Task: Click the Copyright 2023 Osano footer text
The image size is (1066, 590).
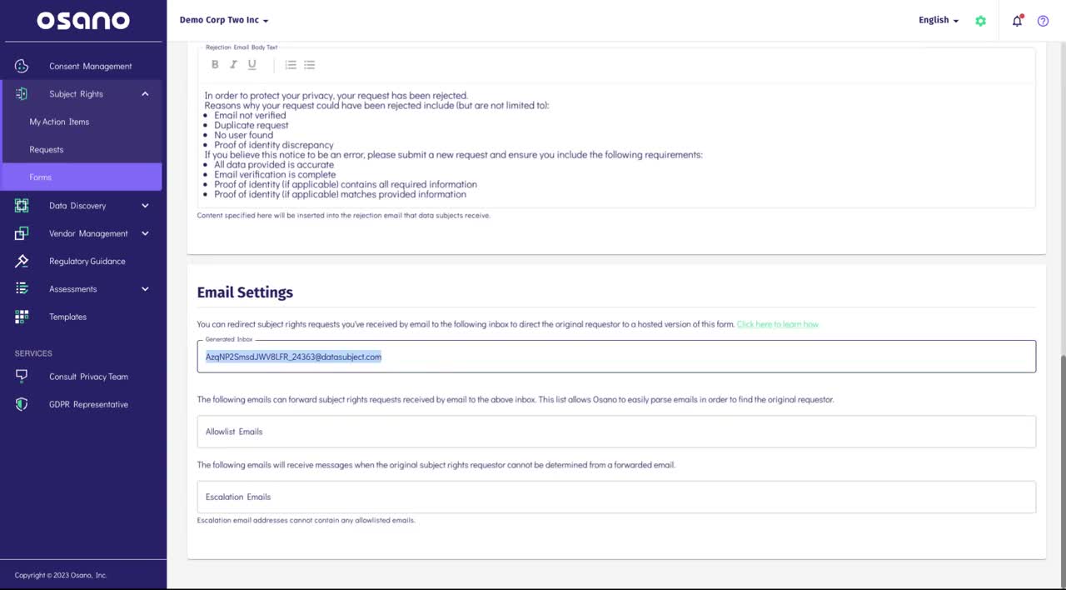Action: pos(61,575)
